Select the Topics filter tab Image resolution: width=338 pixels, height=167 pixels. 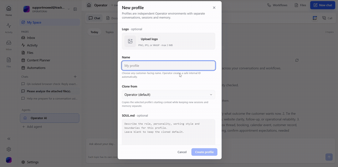pos(110,32)
